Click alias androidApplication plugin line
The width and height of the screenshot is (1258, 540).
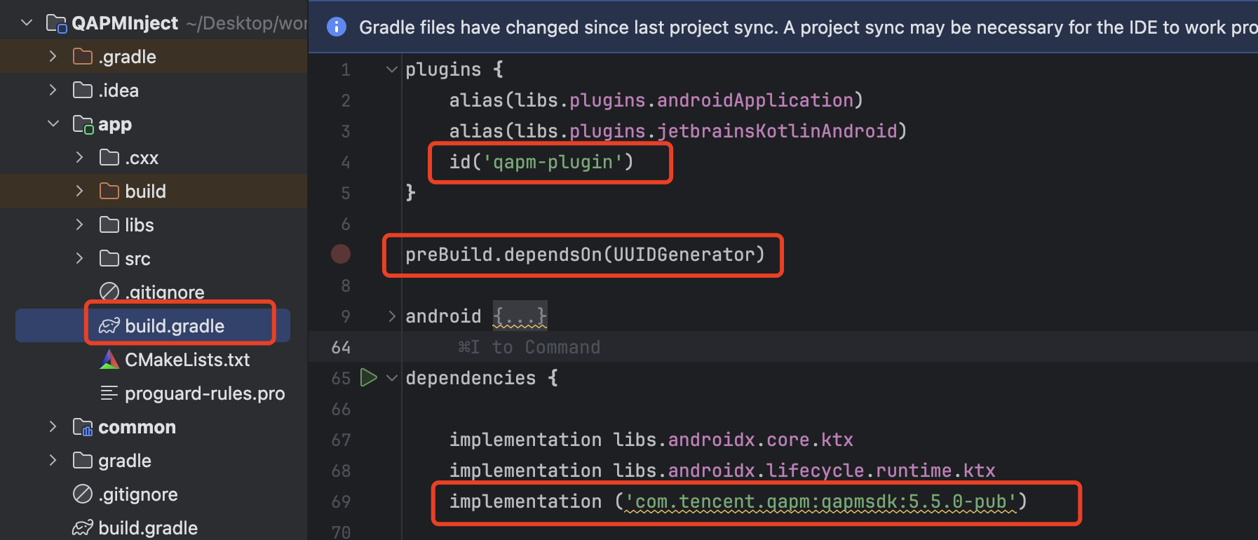pyautogui.click(x=656, y=100)
